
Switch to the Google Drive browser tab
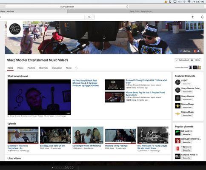pyautogui.click(x=141, y=11)
